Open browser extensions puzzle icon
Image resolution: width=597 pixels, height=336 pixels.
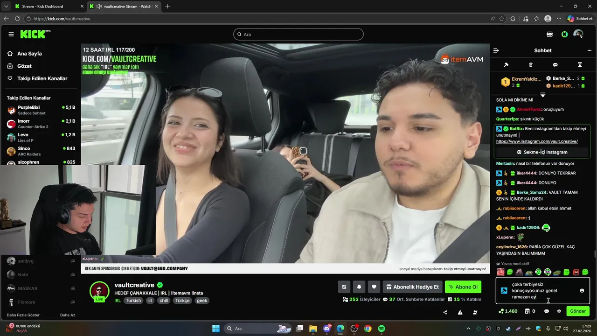pyautogui.click(x=513, y=19)
